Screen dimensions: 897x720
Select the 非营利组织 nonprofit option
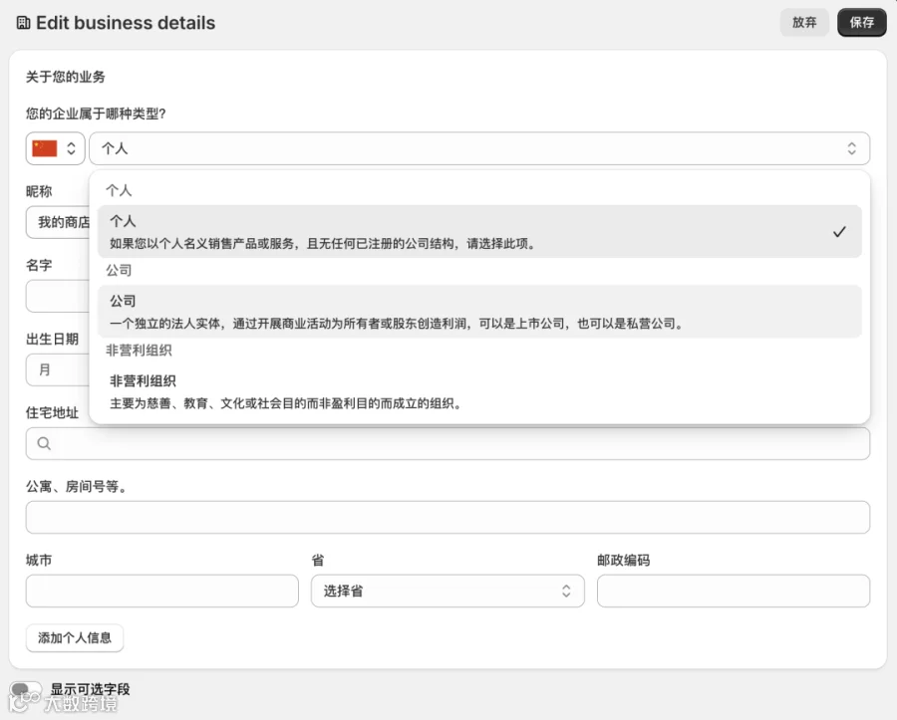click(x=479, y=391)
